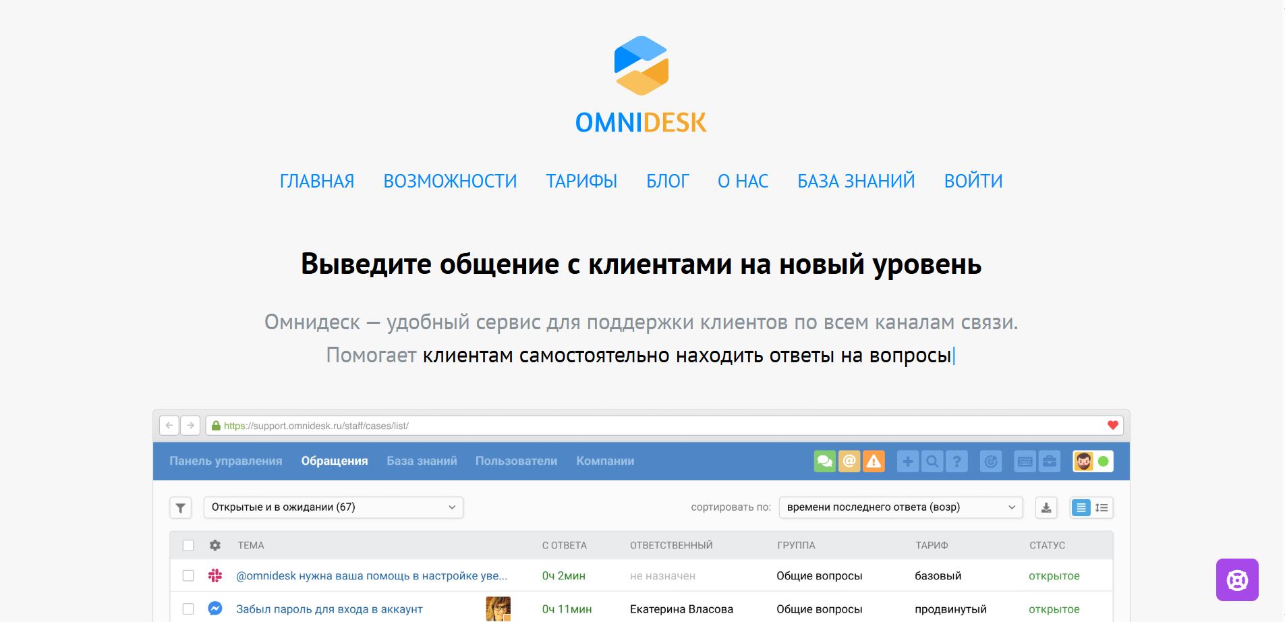Tick the select-all checkbox in table header
1285x622 pixels.
click(x=188, y=545)
